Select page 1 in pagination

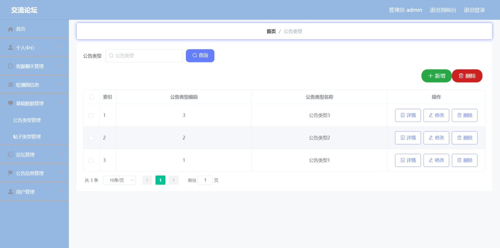pos(160,180)
